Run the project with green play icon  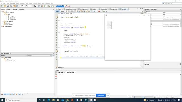pyautogui.click(x=45, y=6)
